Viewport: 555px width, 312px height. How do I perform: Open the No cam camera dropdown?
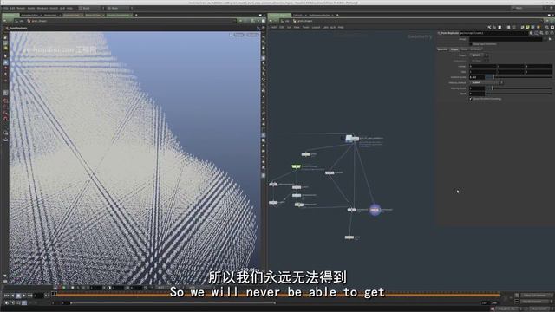click(252, 35)
